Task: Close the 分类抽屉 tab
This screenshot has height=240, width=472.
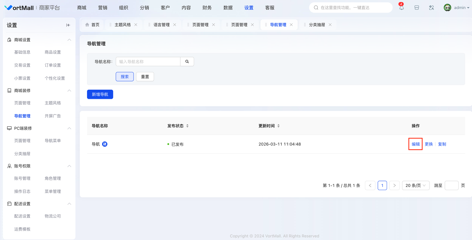Action: [x=330, y=25]
